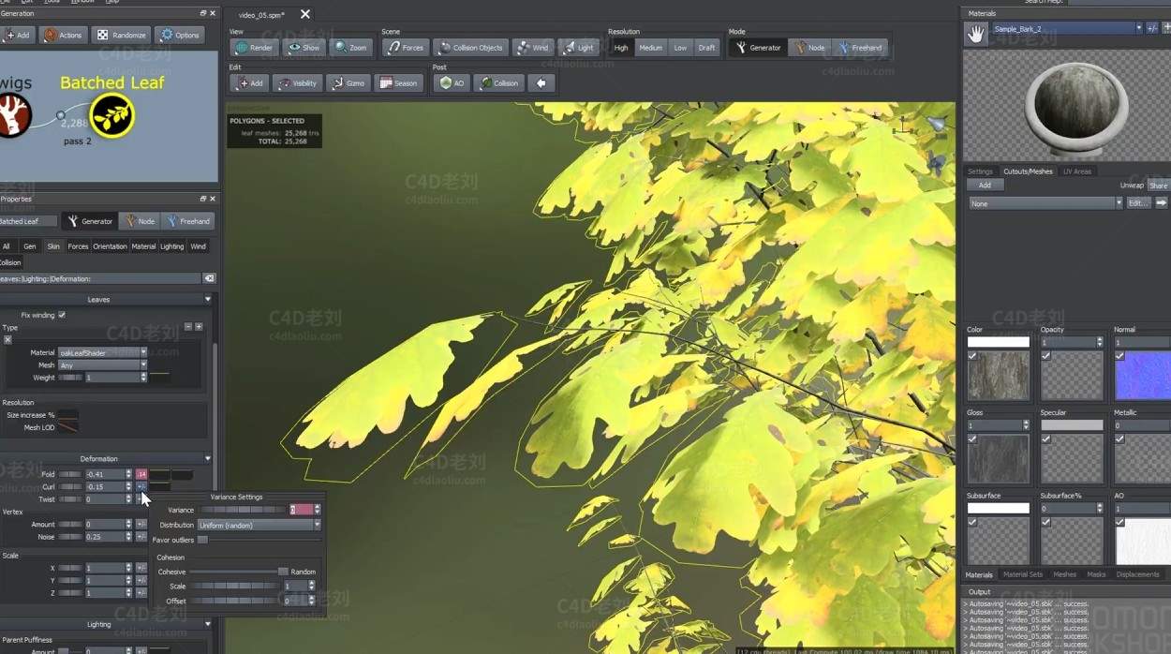The width and height of the screenshot is (1171, 654).
Task: Click the left arrow Post button
Action: tap(541, 83)
